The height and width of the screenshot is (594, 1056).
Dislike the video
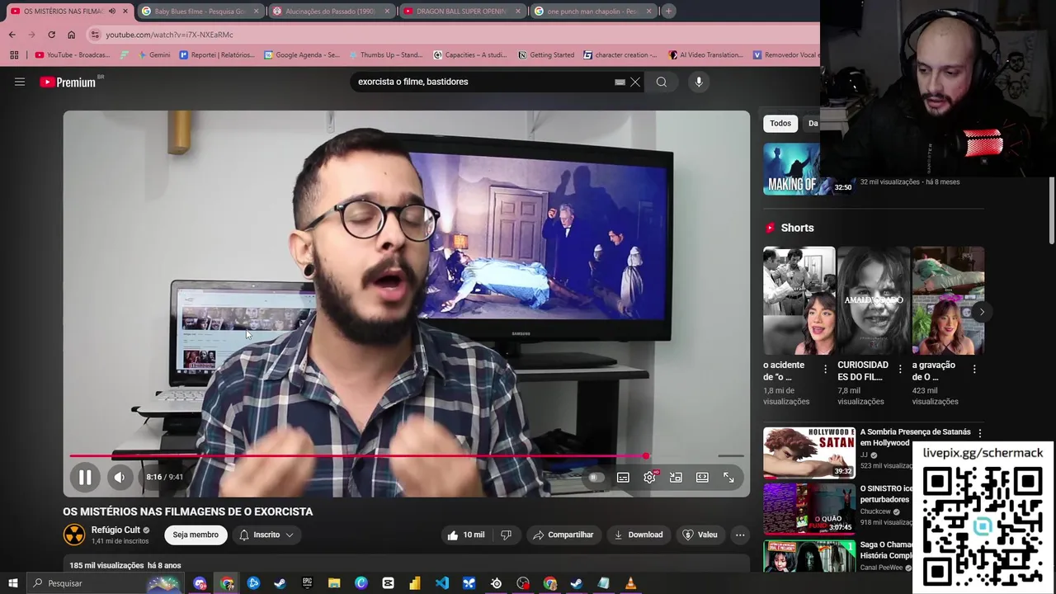[507, 535]
